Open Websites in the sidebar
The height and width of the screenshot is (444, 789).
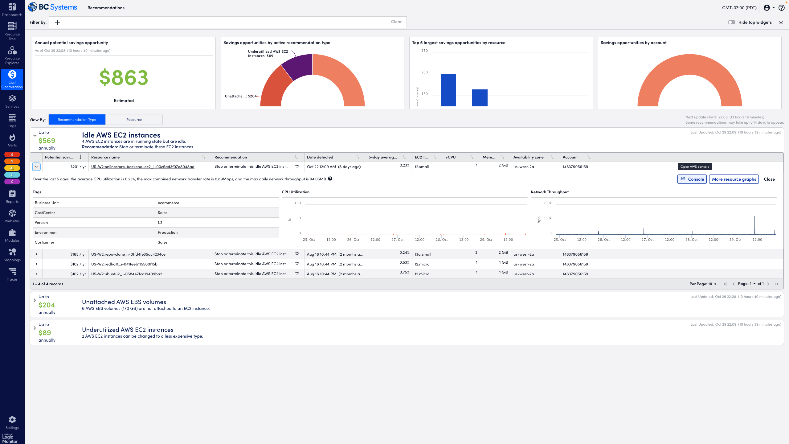click(x=12, y=216)
